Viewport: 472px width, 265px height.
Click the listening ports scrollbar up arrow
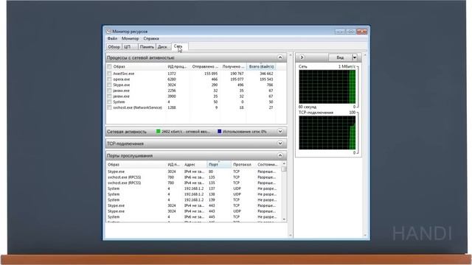[284, 163]
